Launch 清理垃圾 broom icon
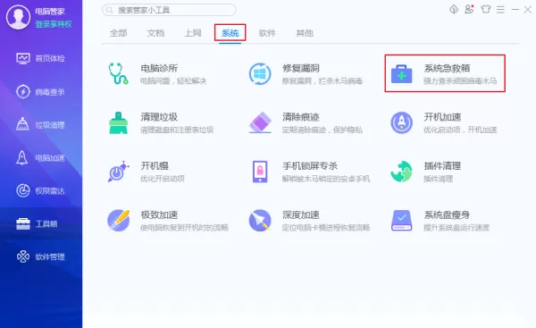The image size is (536, 328). (x=118, y=122)
